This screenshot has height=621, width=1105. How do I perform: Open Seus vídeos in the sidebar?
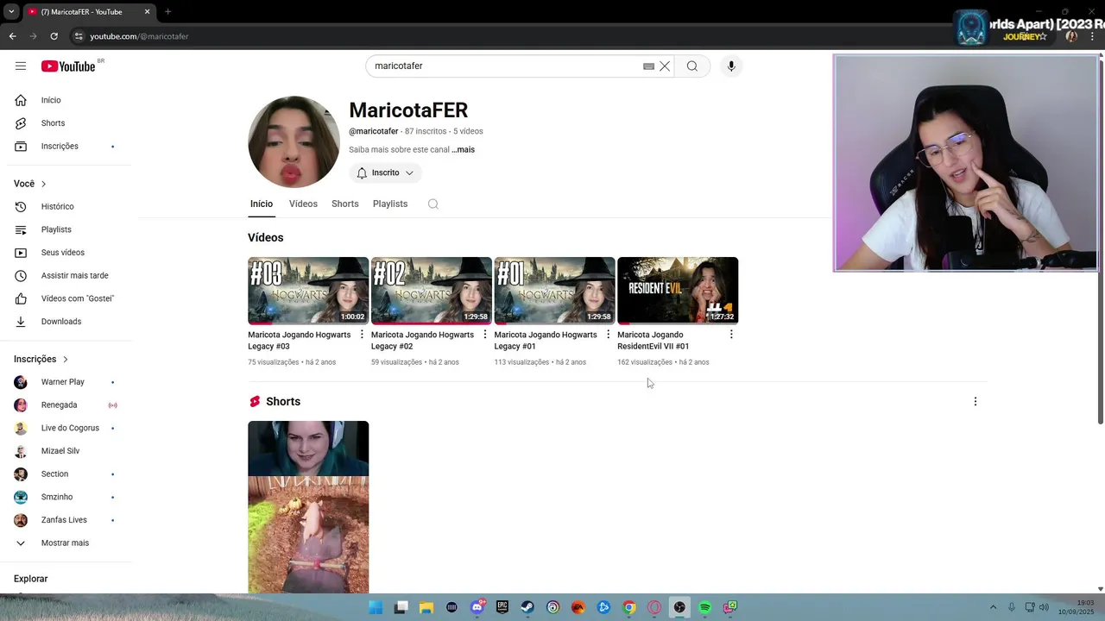(x=66, y=253)
